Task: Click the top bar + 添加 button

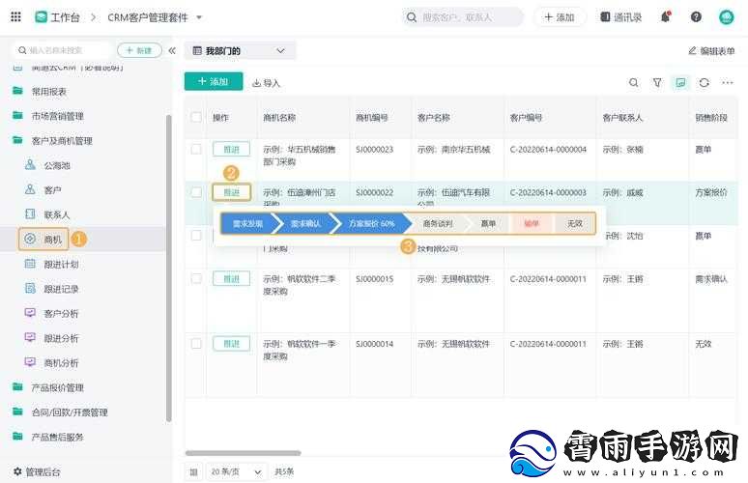Action: [x=560, y=17]
